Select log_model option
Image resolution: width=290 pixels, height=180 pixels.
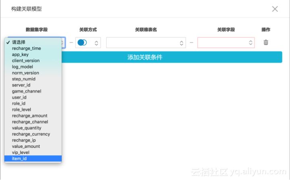(33, 67)
